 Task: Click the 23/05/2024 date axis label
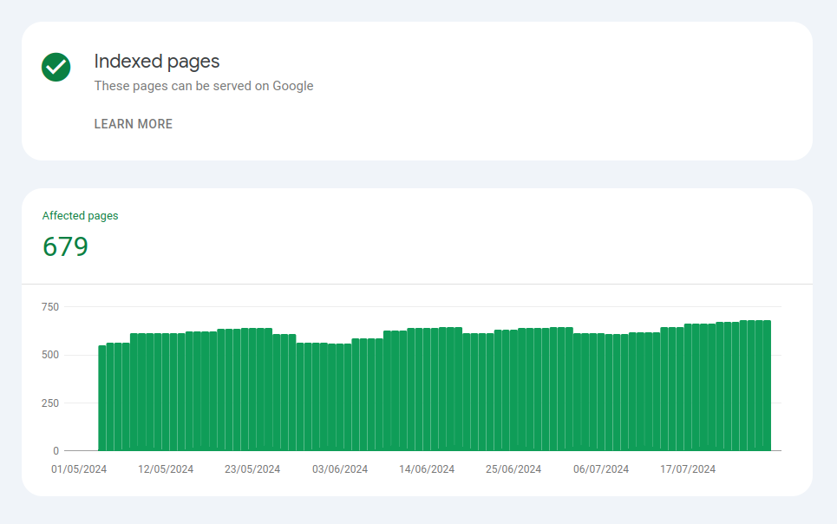[x=252, y=469]
